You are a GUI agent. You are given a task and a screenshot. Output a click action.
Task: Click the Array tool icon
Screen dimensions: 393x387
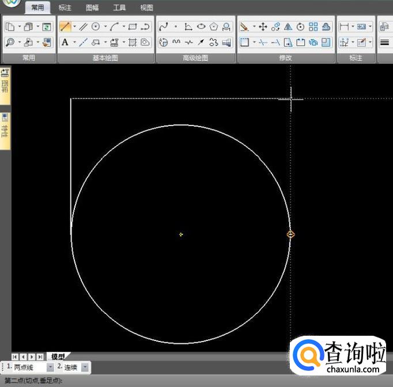click(x=313, y=26)
